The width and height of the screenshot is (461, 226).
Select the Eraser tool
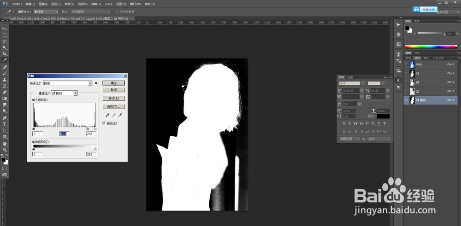point(5,93)
